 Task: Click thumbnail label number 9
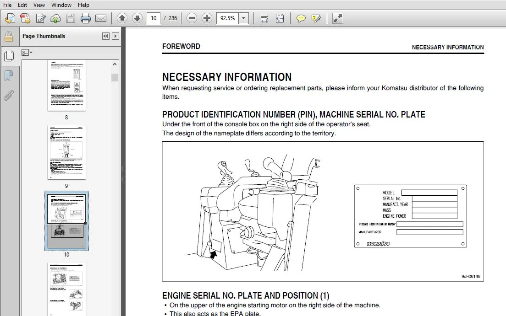point(66,186)
